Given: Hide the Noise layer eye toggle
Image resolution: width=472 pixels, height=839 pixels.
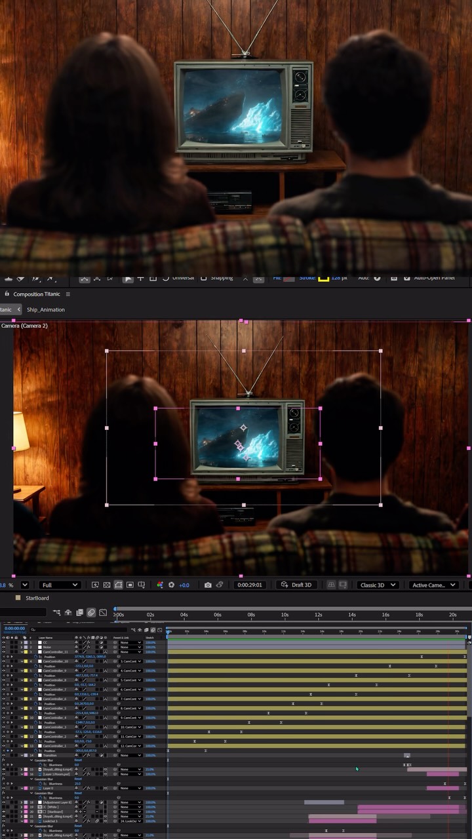Looking at the screenshot, I should (x=3, y=647).
